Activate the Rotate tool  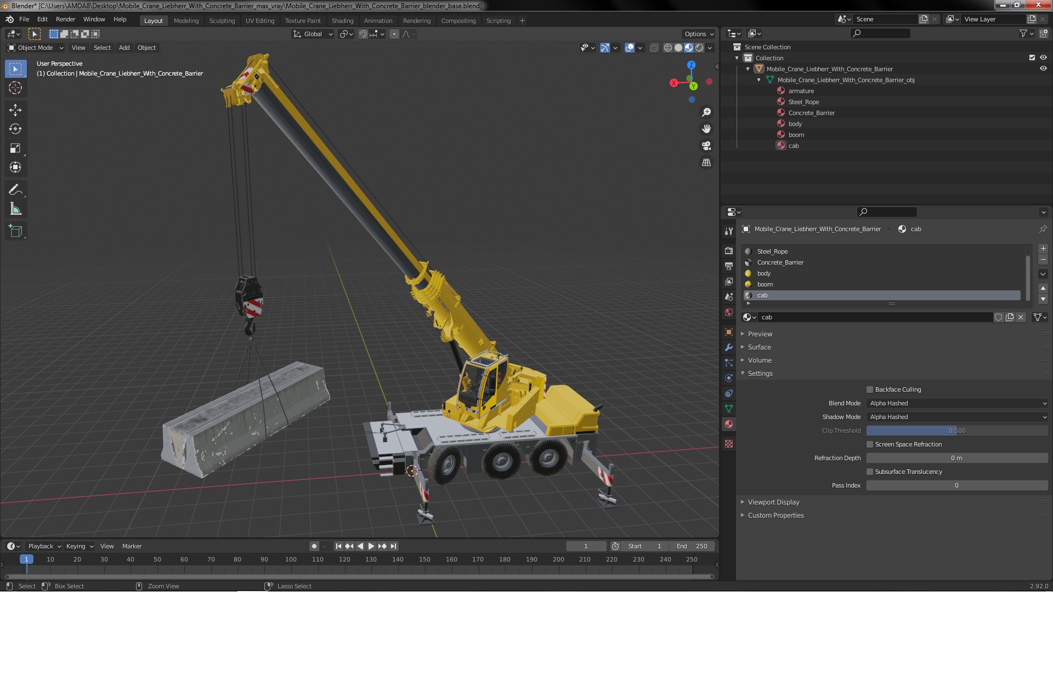coord(15,129)
